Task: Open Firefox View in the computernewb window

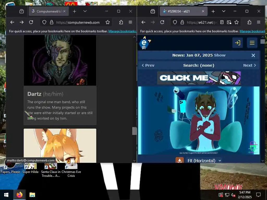Action: click(22, 11)
